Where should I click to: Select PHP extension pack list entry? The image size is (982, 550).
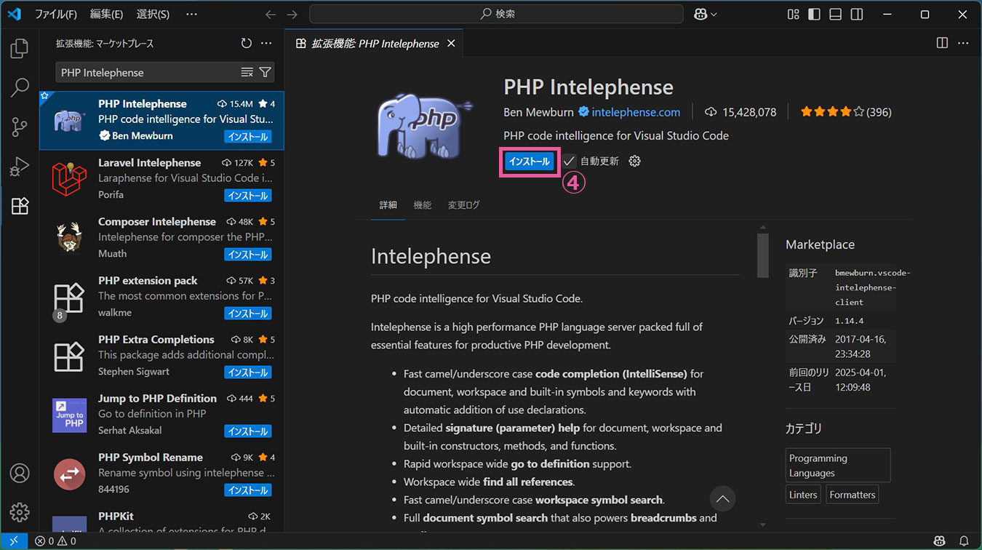tap(161, 297)
